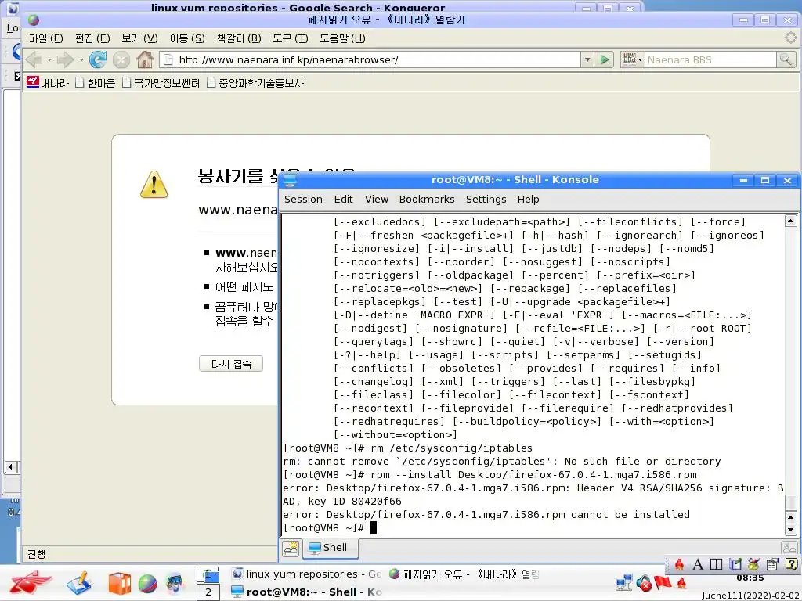Click the Konsole scrollbar bottom down arrow

click(x=791, y=530)
